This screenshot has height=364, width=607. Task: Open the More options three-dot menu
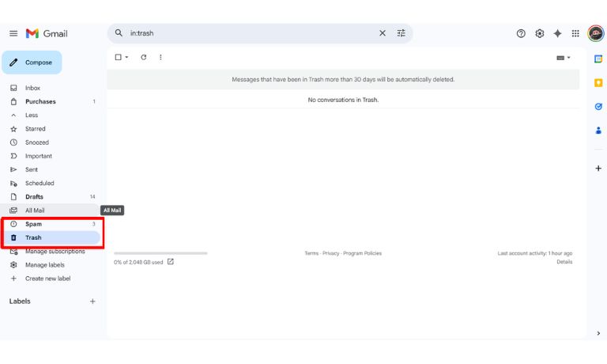160,57
